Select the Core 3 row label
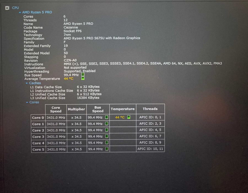This screenshot has width=248, height=193. coord(38,137)
